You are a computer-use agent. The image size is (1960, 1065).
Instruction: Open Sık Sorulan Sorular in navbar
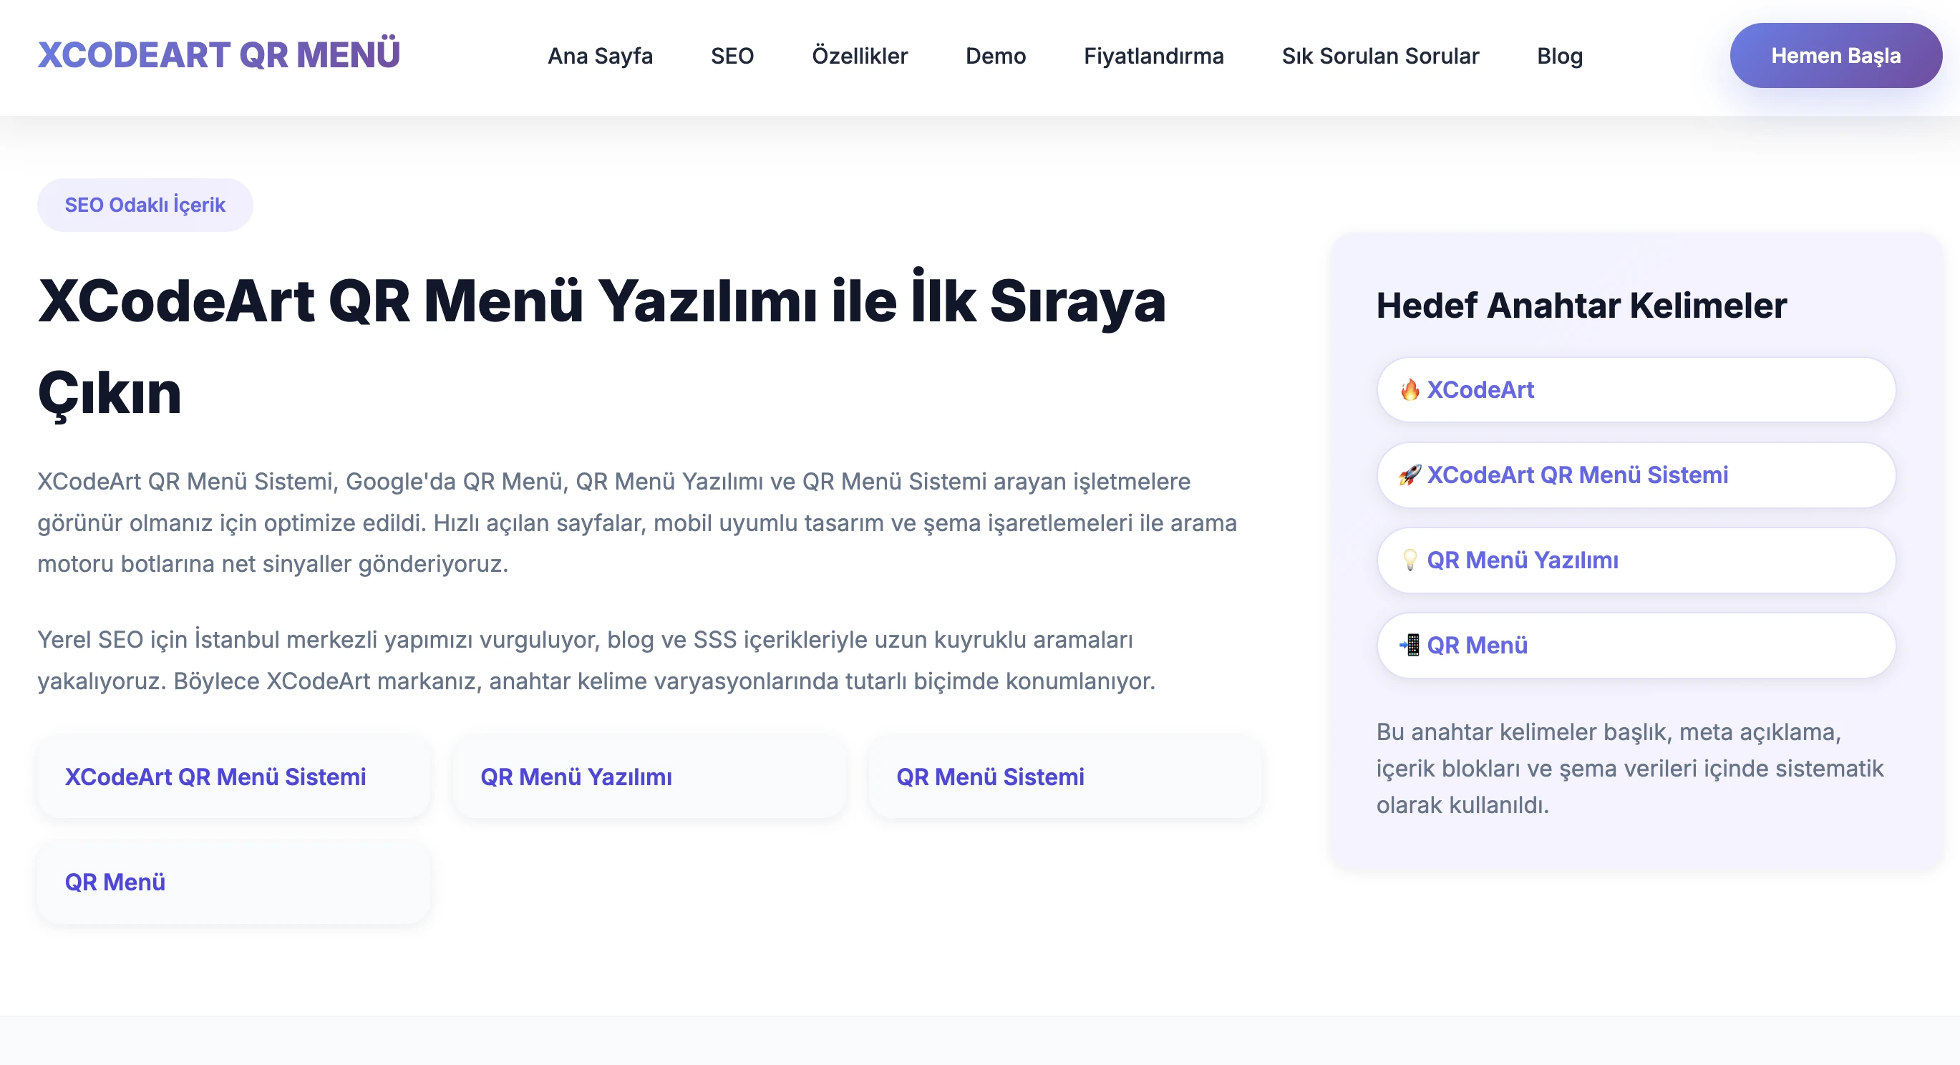[1379, 57]
